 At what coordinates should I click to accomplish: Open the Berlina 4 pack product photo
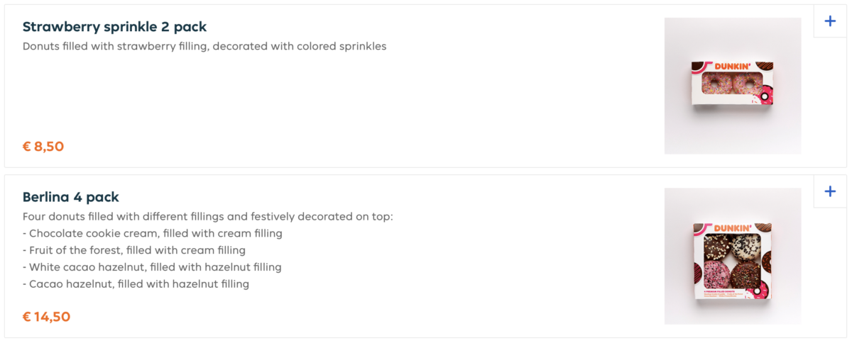click(x=732, y=256)
